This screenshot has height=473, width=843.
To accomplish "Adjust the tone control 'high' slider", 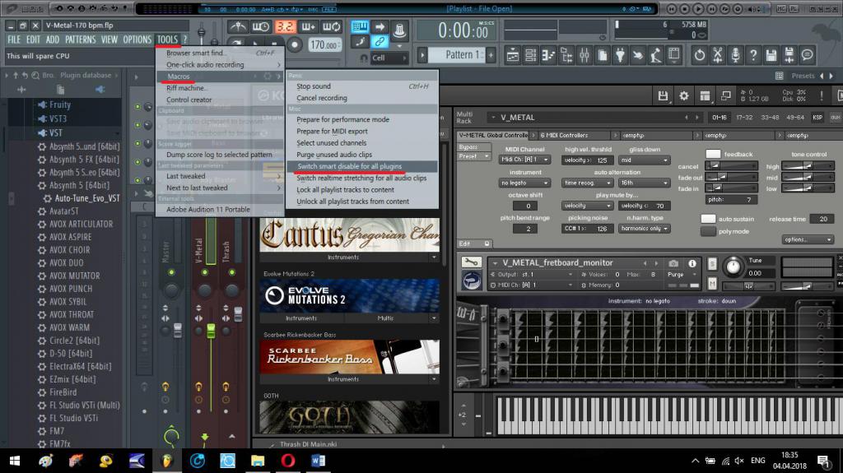I will tap(807, 166).
